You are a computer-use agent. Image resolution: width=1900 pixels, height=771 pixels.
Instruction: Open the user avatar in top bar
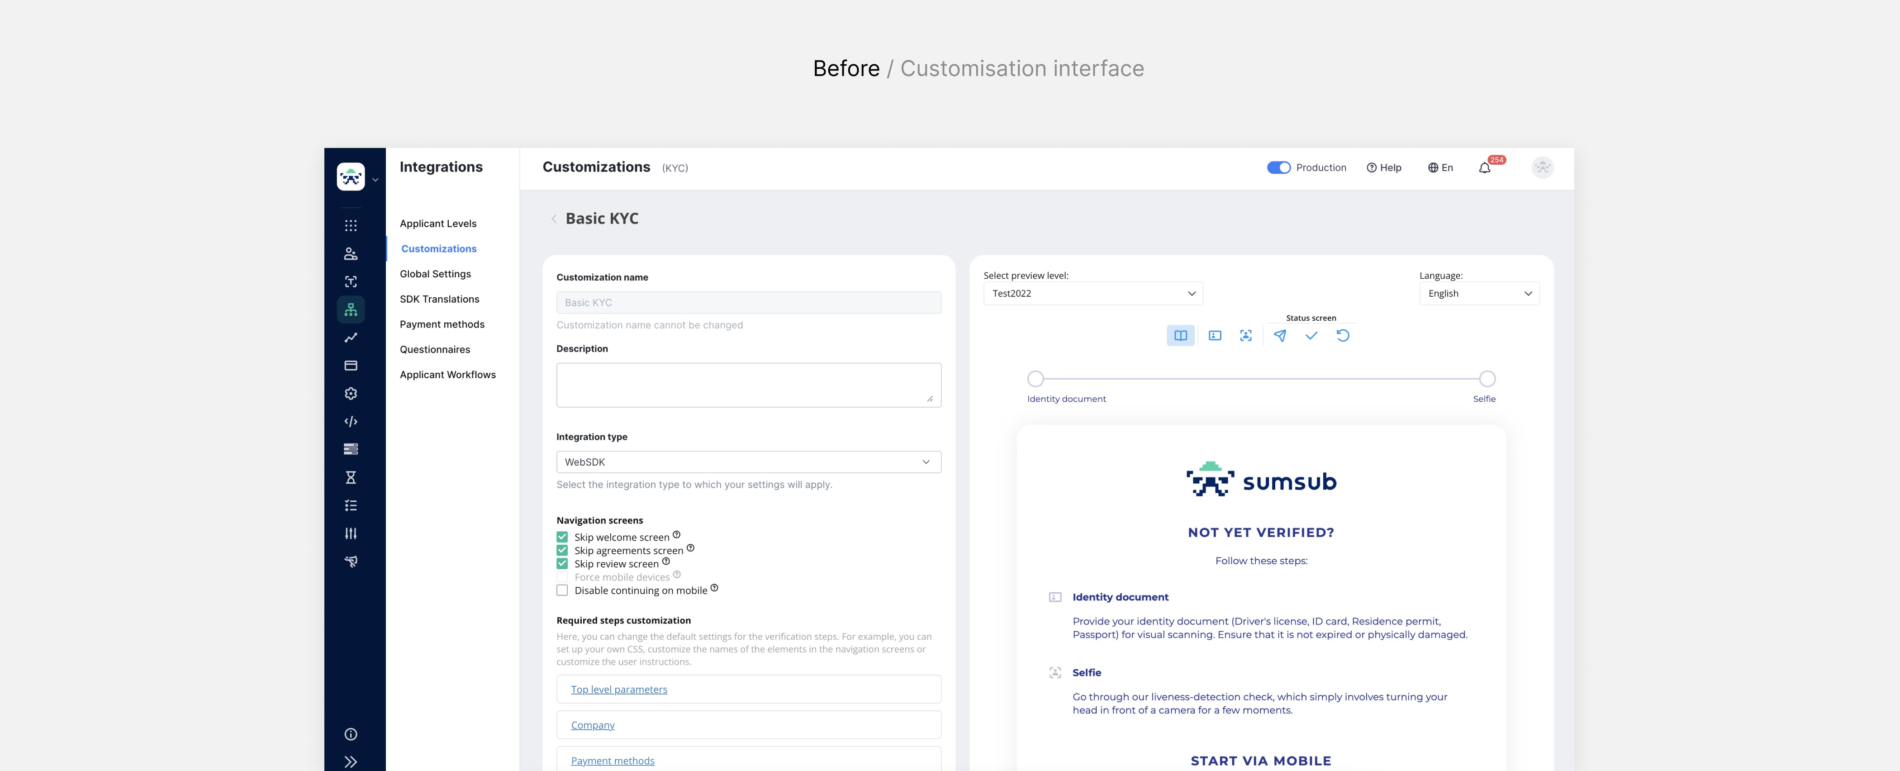pyautogui.click(x=1542, y=167)
